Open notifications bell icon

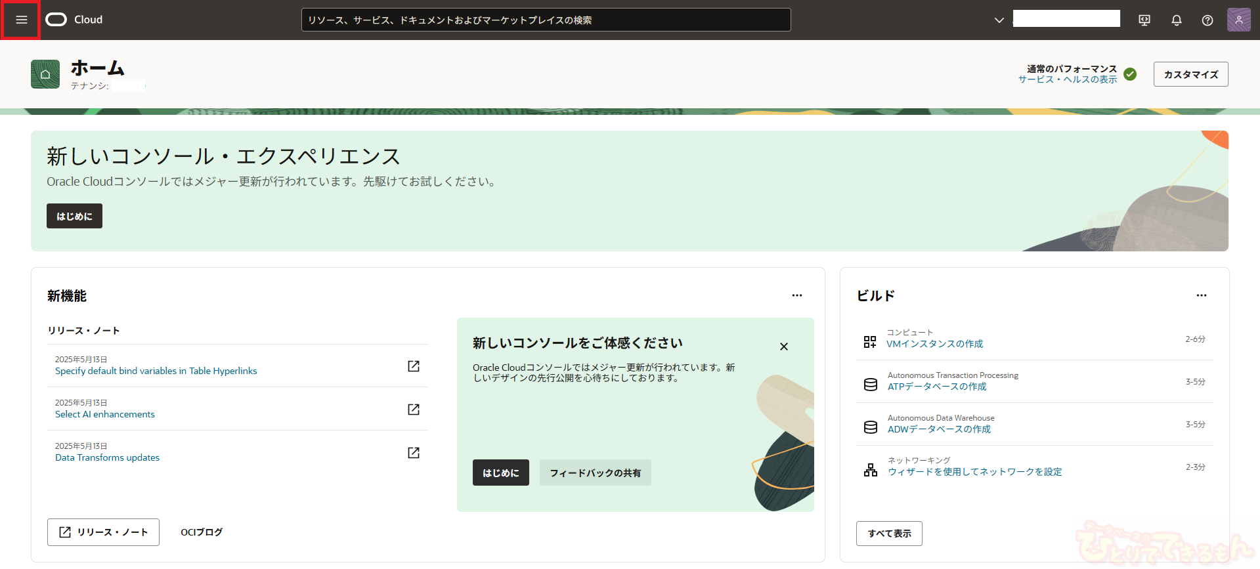(x=1177, y=20)
